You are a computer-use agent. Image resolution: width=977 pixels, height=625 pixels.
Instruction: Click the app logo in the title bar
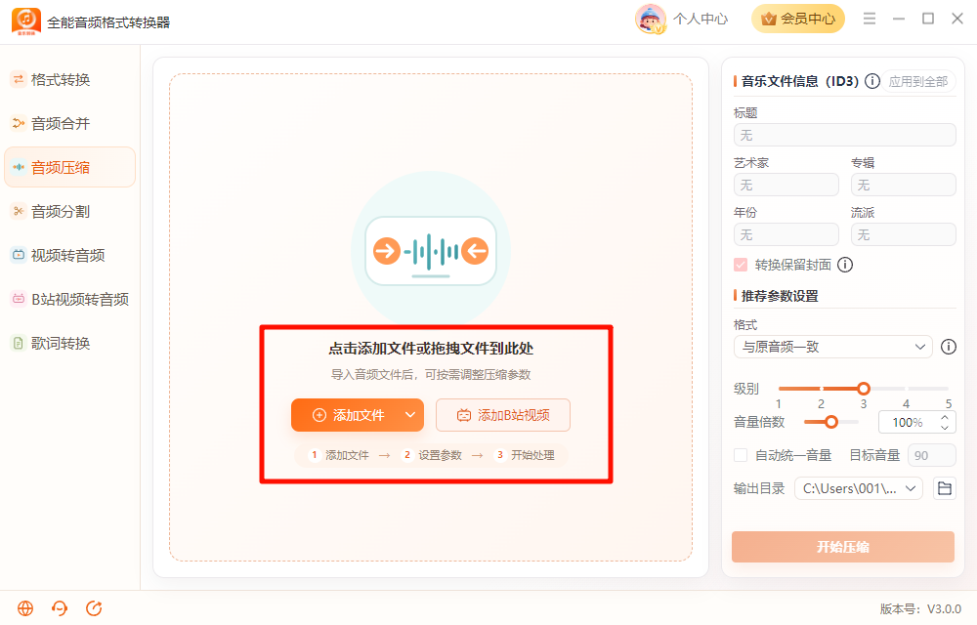[x=26, y=21]
